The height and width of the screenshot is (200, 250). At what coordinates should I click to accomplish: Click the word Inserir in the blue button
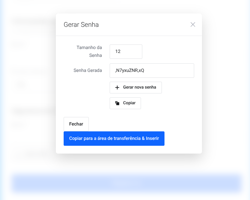(153, 139)
